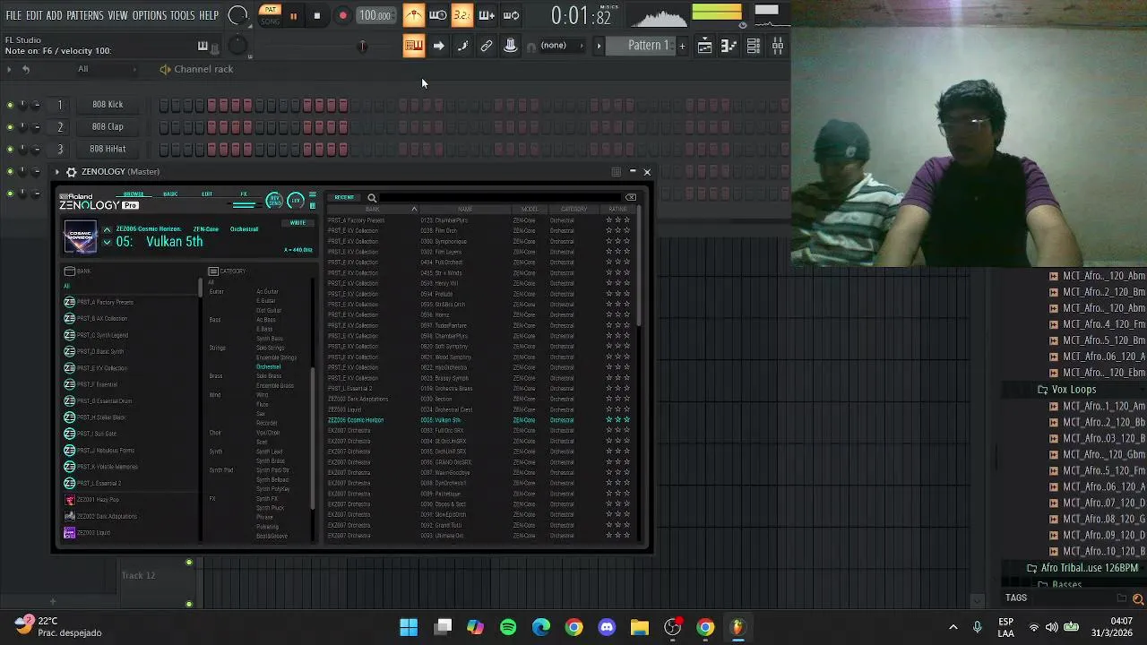Screen dimensions: 1147x645
Task: Switch to ZENOLOGY FX tab
Action: (x=243, y=194)
